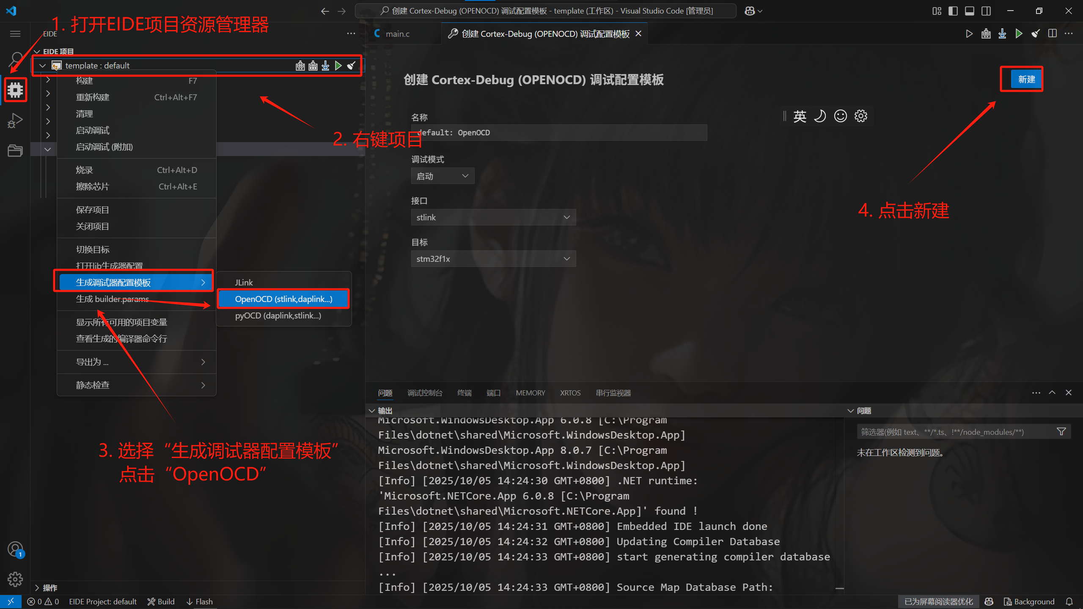The width and height of the screenshot is (1083, 609).
Task: Open the 接口 dropdown showing stlink
Action: (493, 217)
